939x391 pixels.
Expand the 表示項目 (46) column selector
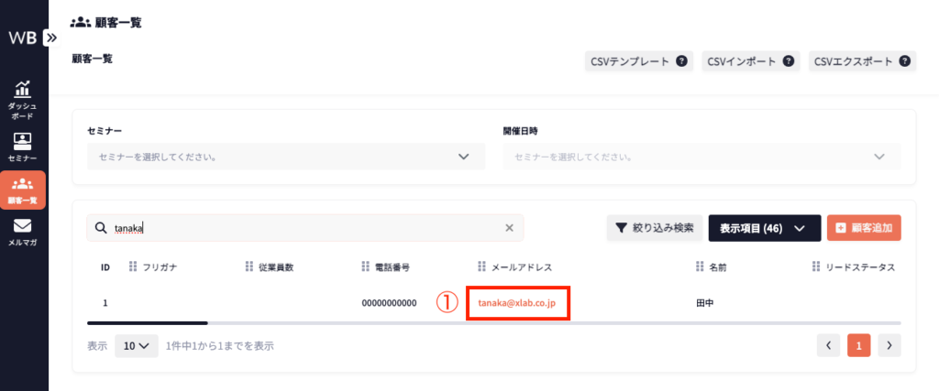coord(764,229)
